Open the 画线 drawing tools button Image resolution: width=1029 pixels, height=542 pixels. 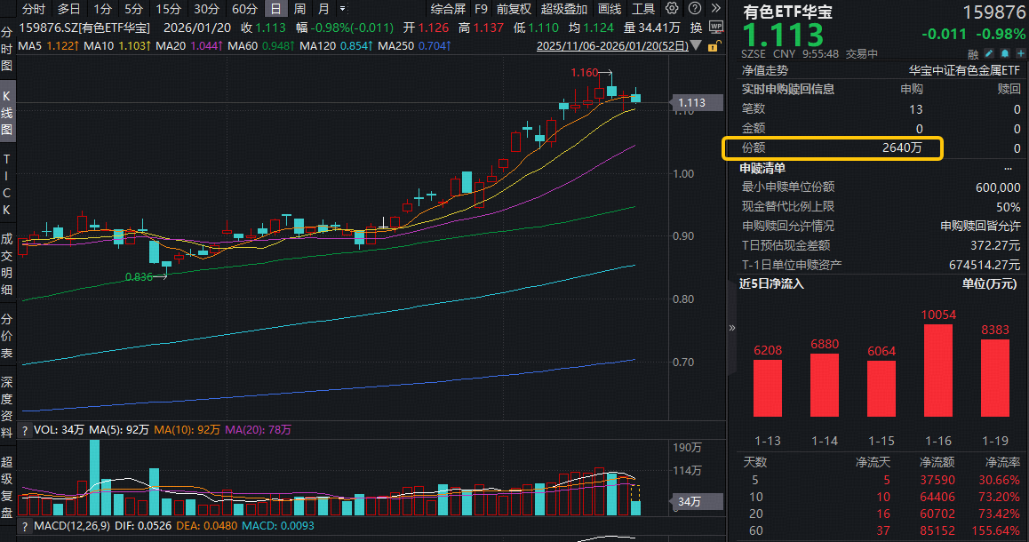point(610,9)
